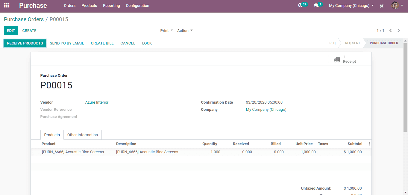Image resolution: width=408 pixels, height=195 pixels.
Task: Click the 1 / 1 pager counter
Action: click(380, 30)
